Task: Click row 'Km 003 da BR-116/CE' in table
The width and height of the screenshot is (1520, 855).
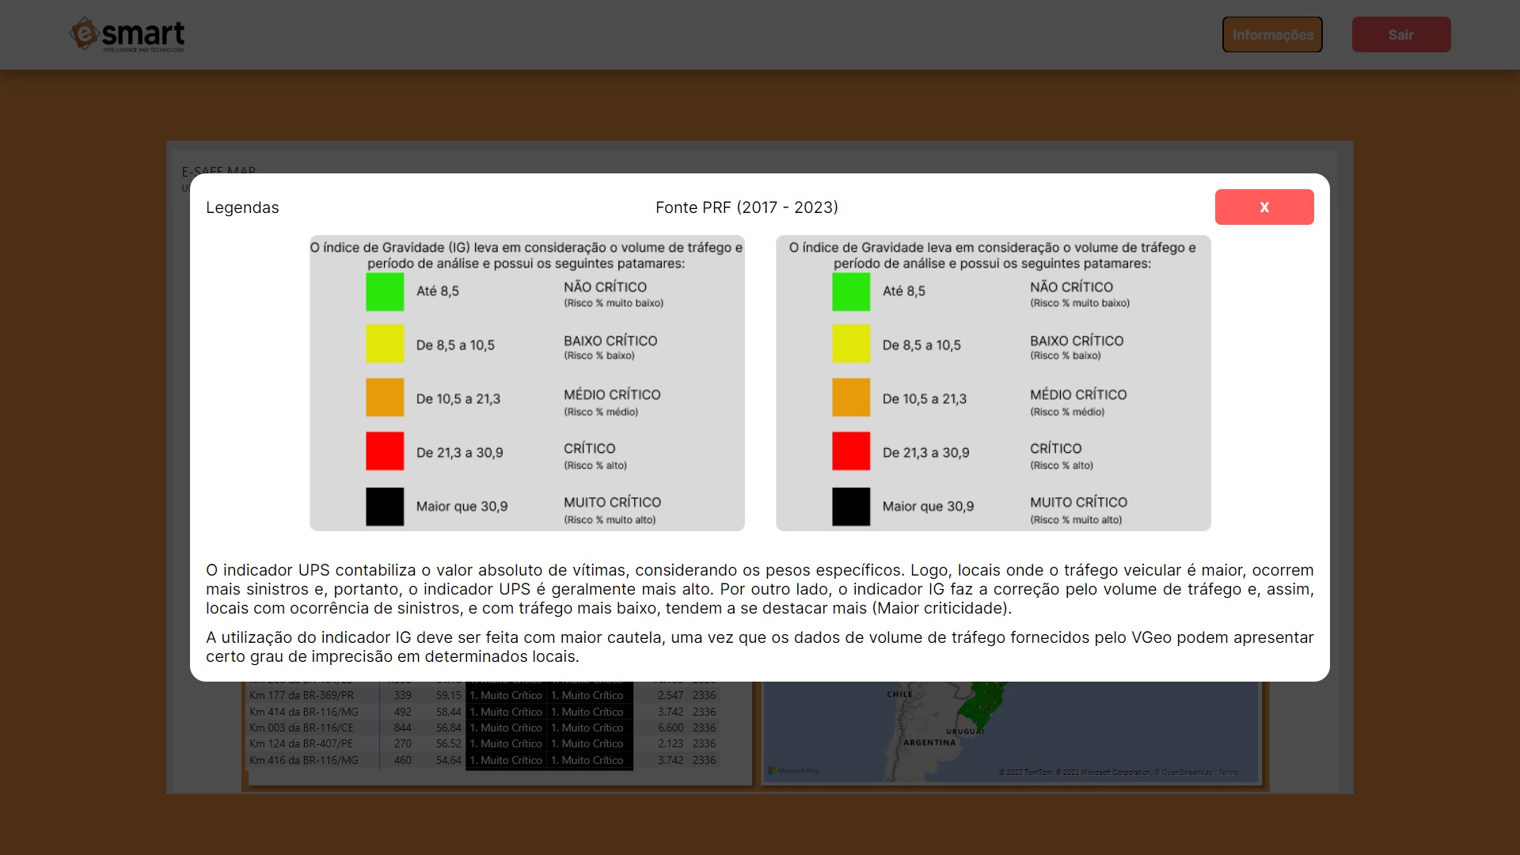Action: pos(483,728)
